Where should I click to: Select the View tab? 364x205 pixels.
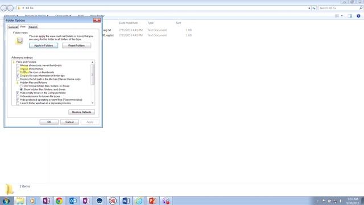pos(23,27)
